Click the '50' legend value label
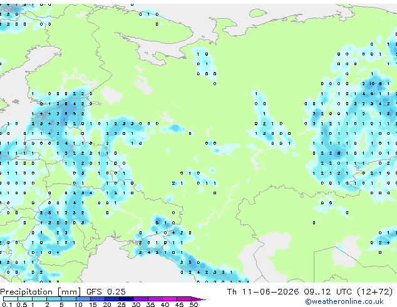This screenshot has height=307, width=397. click(193, 304)
